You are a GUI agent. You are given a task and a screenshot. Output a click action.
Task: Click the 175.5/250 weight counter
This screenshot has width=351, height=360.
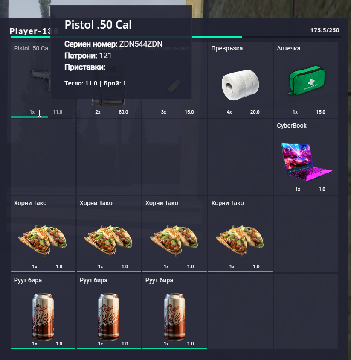[325, 30]
